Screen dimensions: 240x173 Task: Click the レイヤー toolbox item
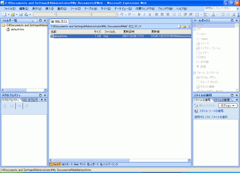pos(203,53)
